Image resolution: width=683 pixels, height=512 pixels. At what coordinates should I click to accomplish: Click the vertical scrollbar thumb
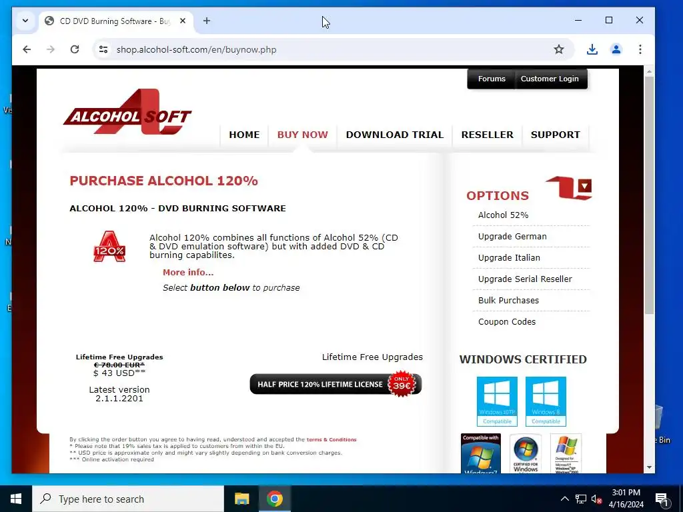649,195
